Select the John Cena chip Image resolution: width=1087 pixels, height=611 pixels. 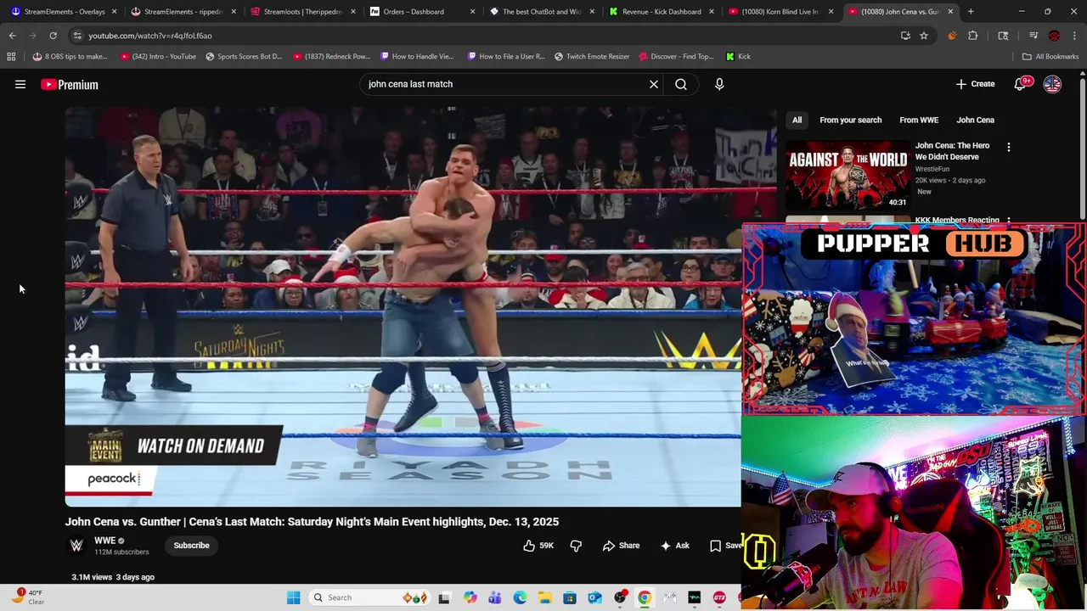click(975, 121)
